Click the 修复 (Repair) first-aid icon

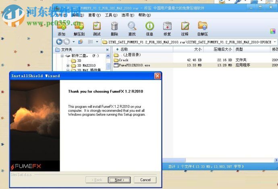[167, 26]
